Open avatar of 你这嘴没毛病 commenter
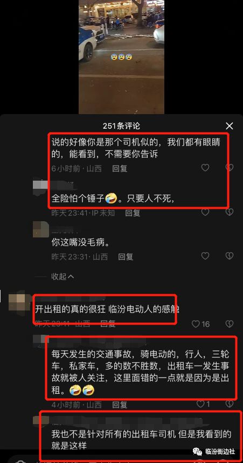The image size is (243, 463). pos(40,229)
